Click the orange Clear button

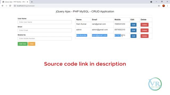[32, 44]
